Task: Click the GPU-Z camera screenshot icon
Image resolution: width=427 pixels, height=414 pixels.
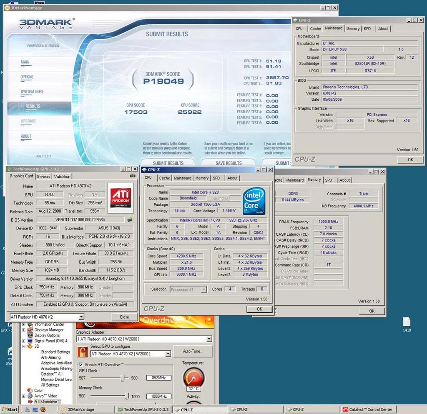Action: [x=133, y=176]
